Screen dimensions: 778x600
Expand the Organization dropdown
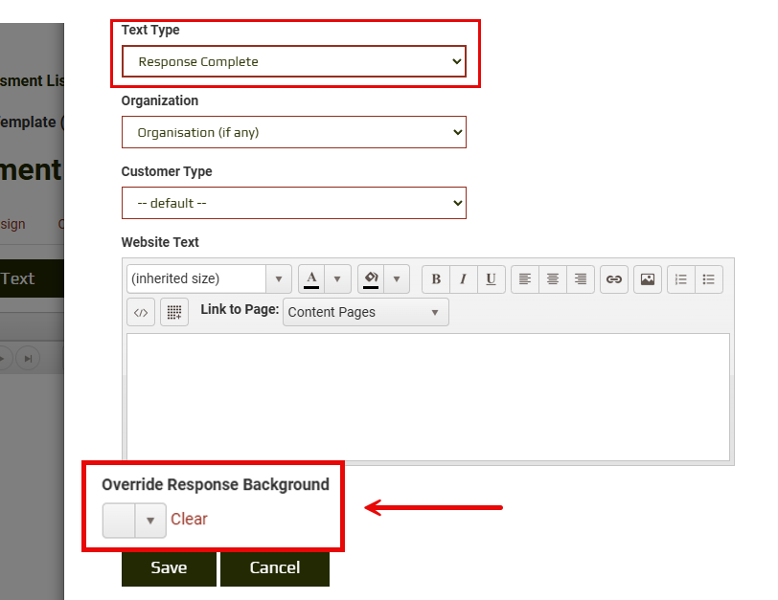tap(293, 133)
